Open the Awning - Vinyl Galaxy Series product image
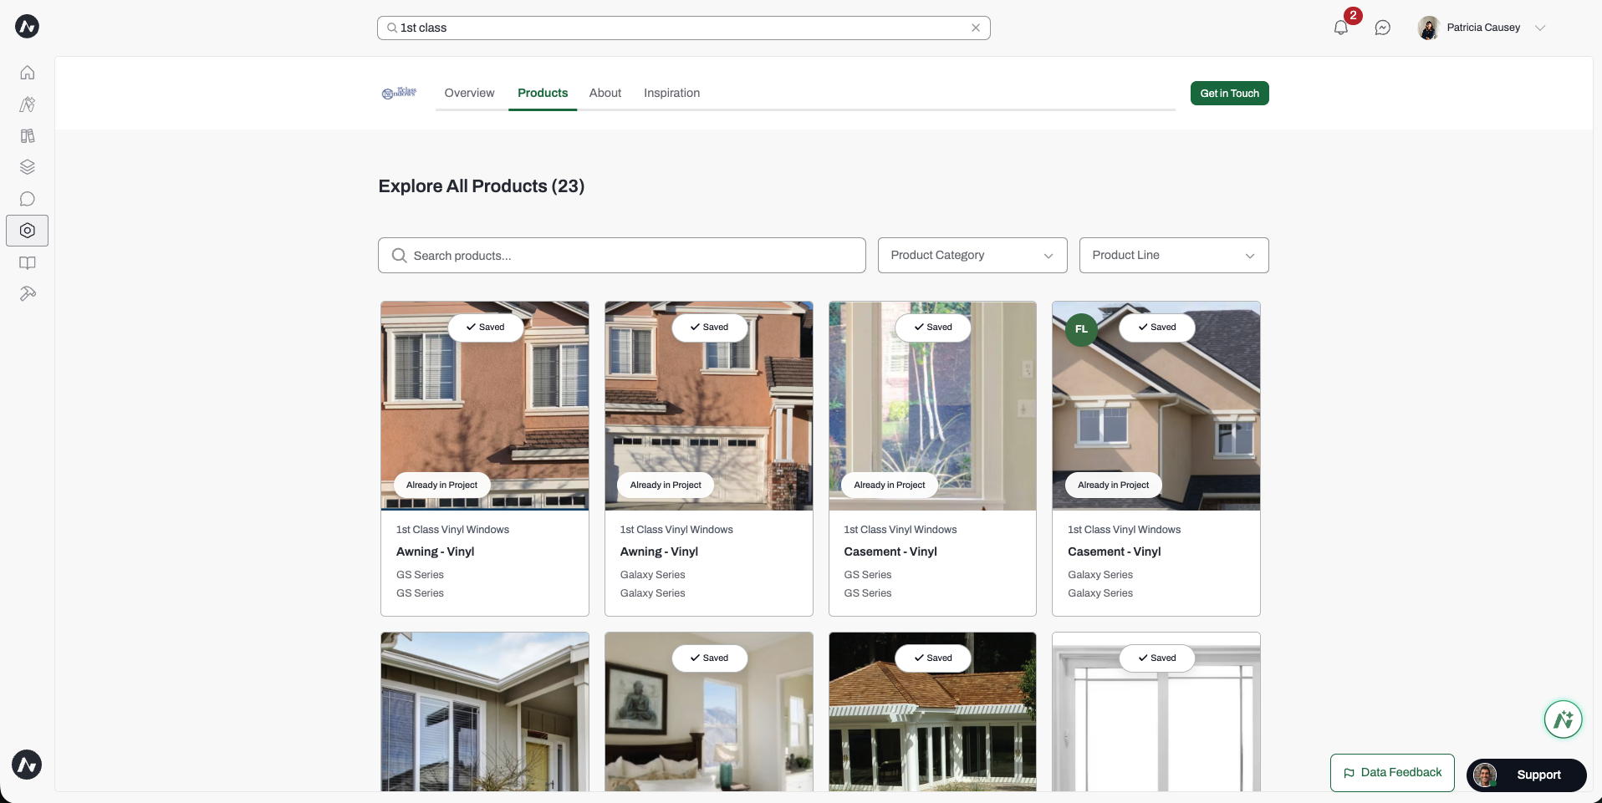This screenshot has width=1602, height=803. click(709, 406)
